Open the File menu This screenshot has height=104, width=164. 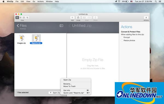(17, 1)
